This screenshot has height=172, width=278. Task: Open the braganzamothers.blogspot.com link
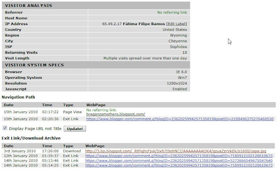116,114
